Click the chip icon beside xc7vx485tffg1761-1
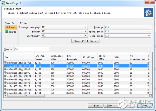The height and width of the screenshot is (111, 156). coord(5,93)
